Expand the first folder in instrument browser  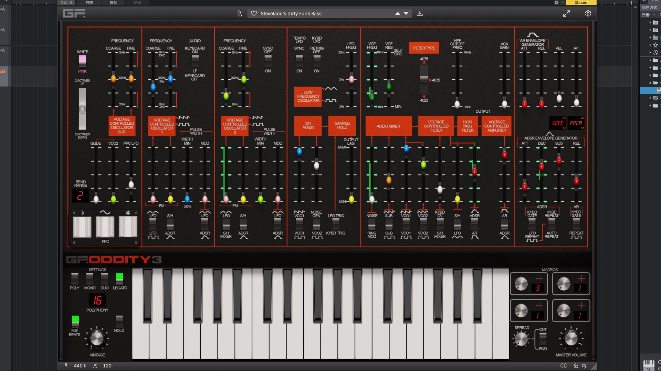click(650, 22)
